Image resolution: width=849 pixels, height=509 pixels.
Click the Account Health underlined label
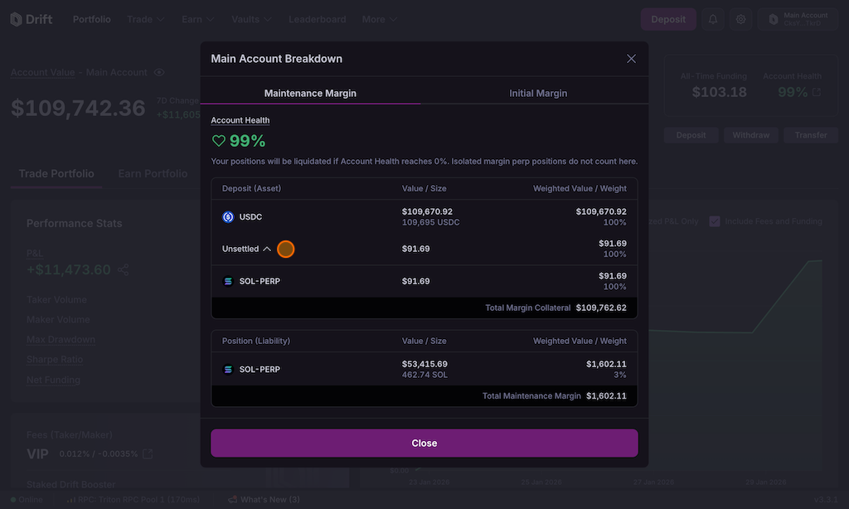pyautogui.click(x=240, y=120)
